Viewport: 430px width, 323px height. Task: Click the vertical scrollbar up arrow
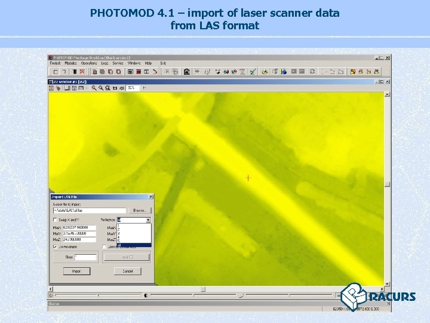coord(387,95)
